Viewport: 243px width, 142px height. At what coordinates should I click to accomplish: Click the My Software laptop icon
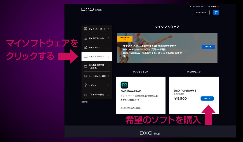pyautogui.click(x=86, y=56)
